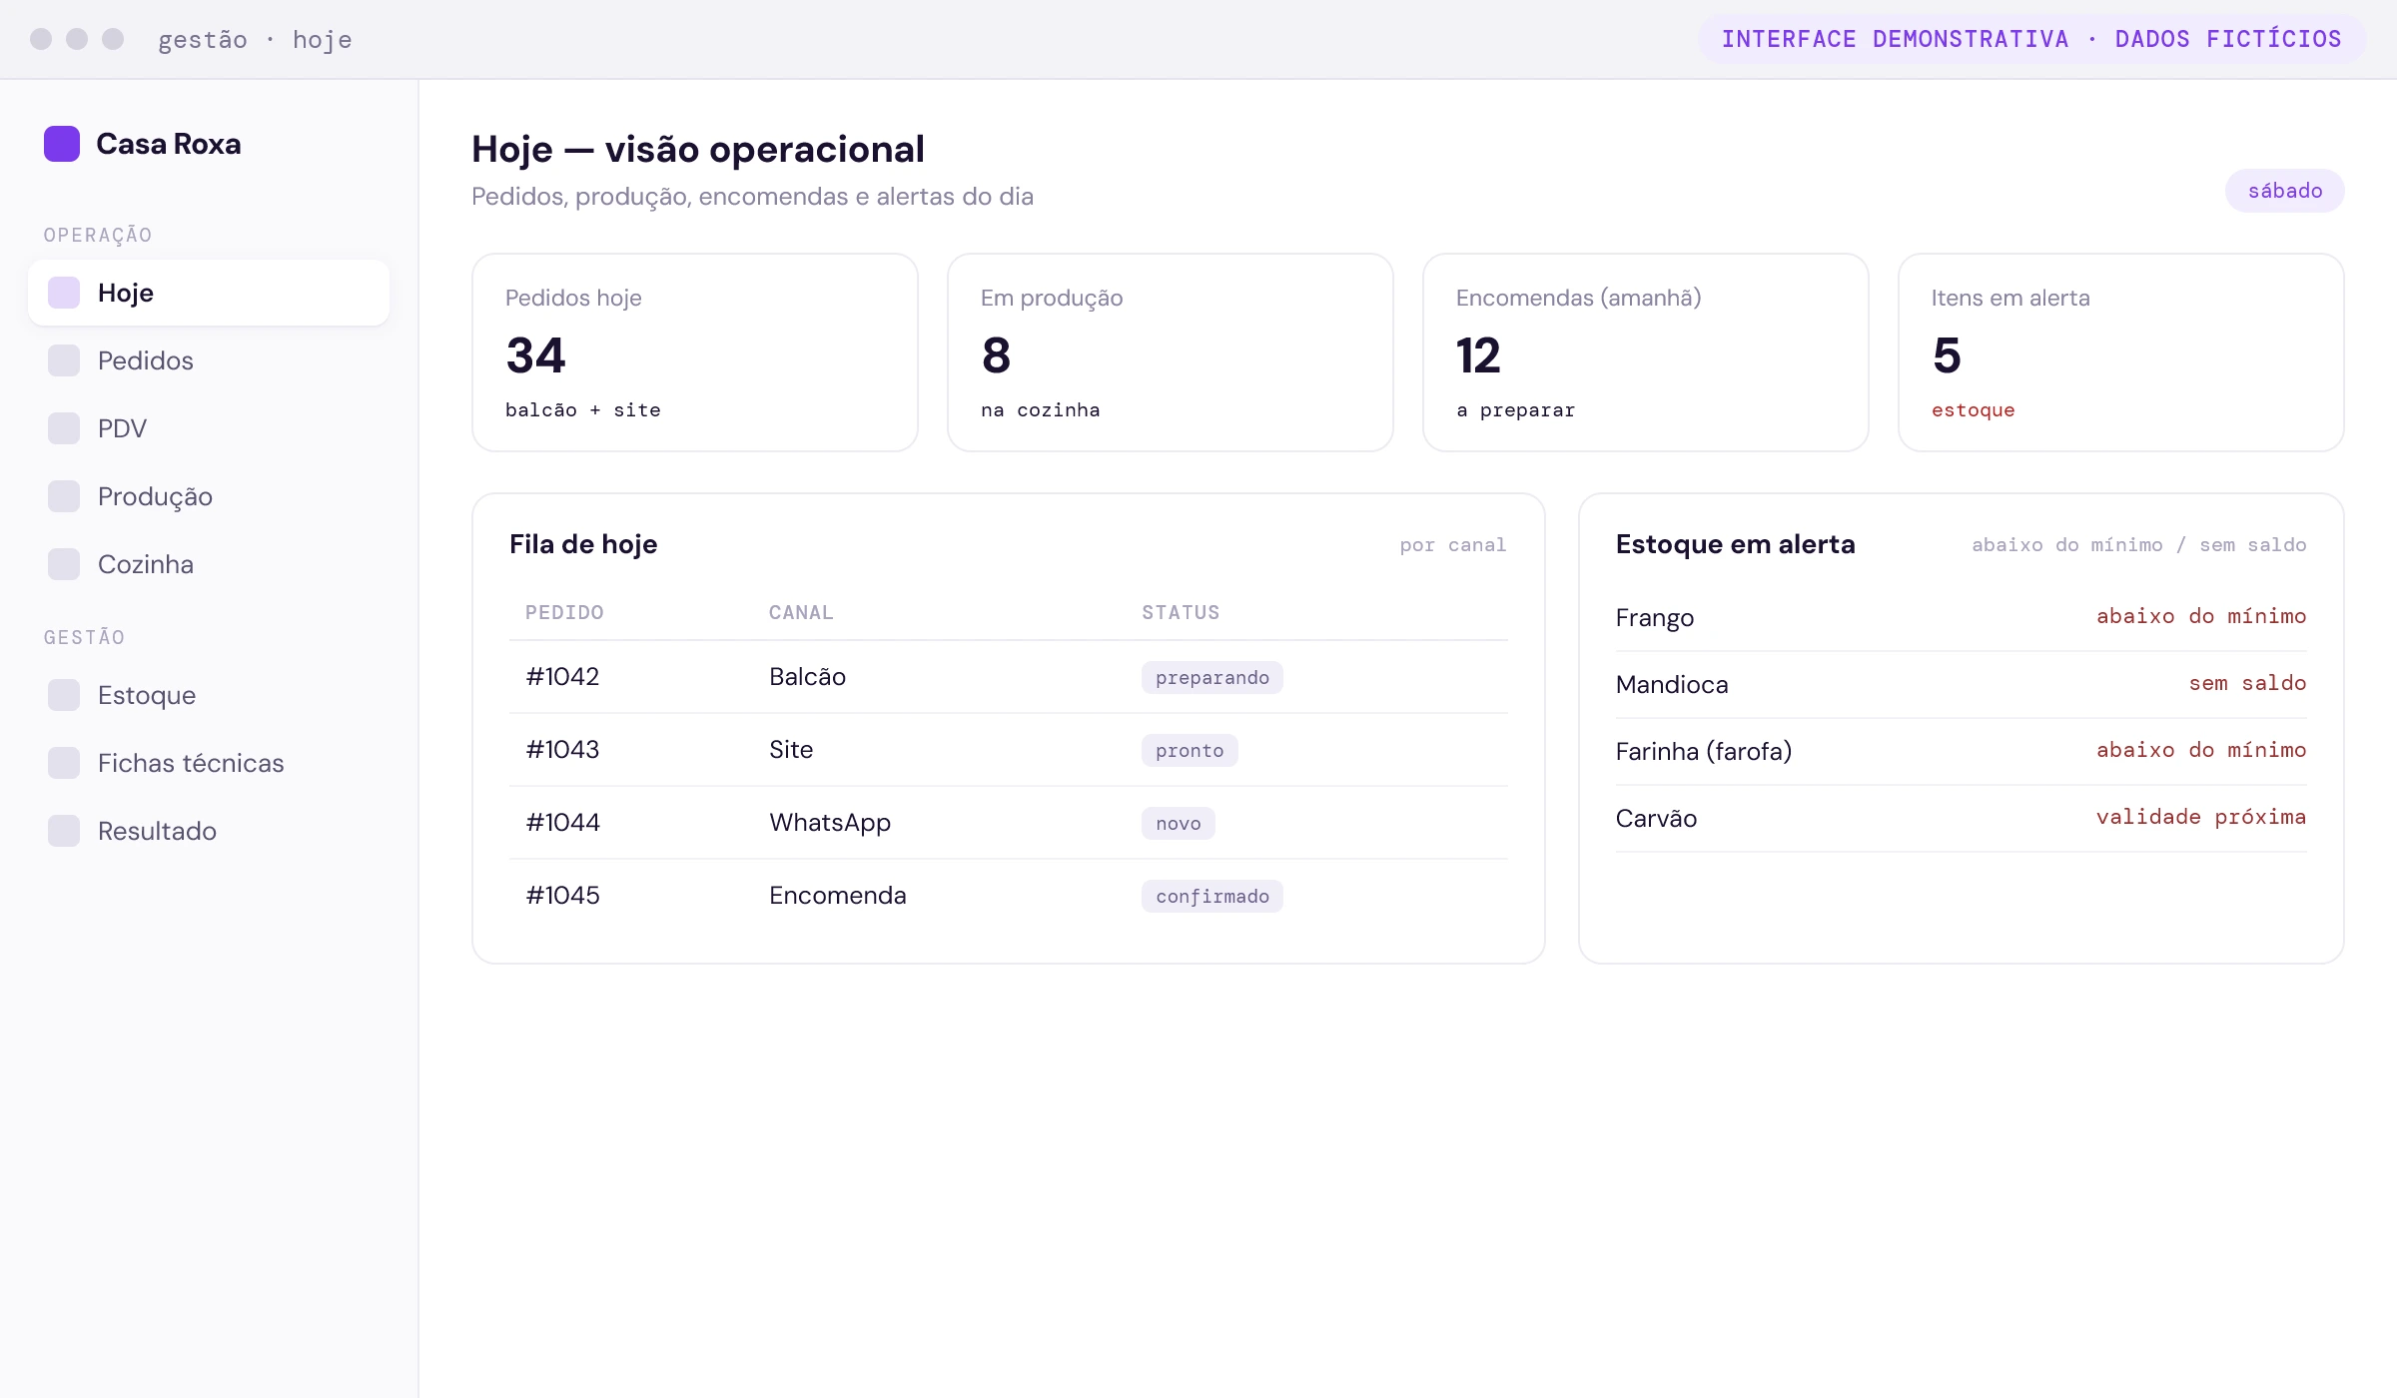Click the Hoje sidebar icon square
The width and height of the screenshot is (2397, 1398).
(64, 293)
